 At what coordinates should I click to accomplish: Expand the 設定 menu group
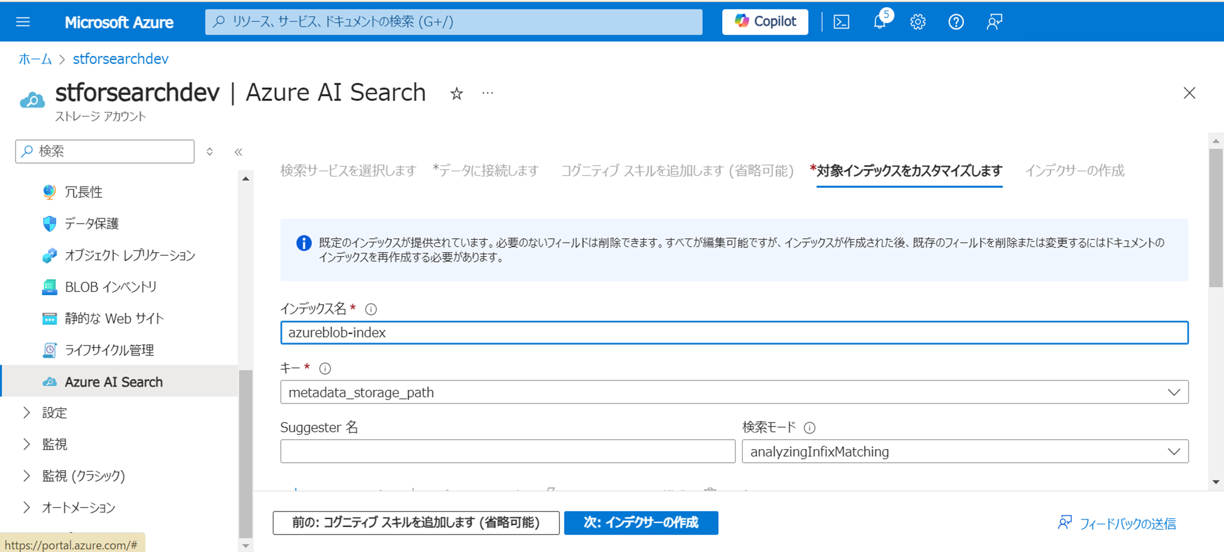tap(26, 413)
